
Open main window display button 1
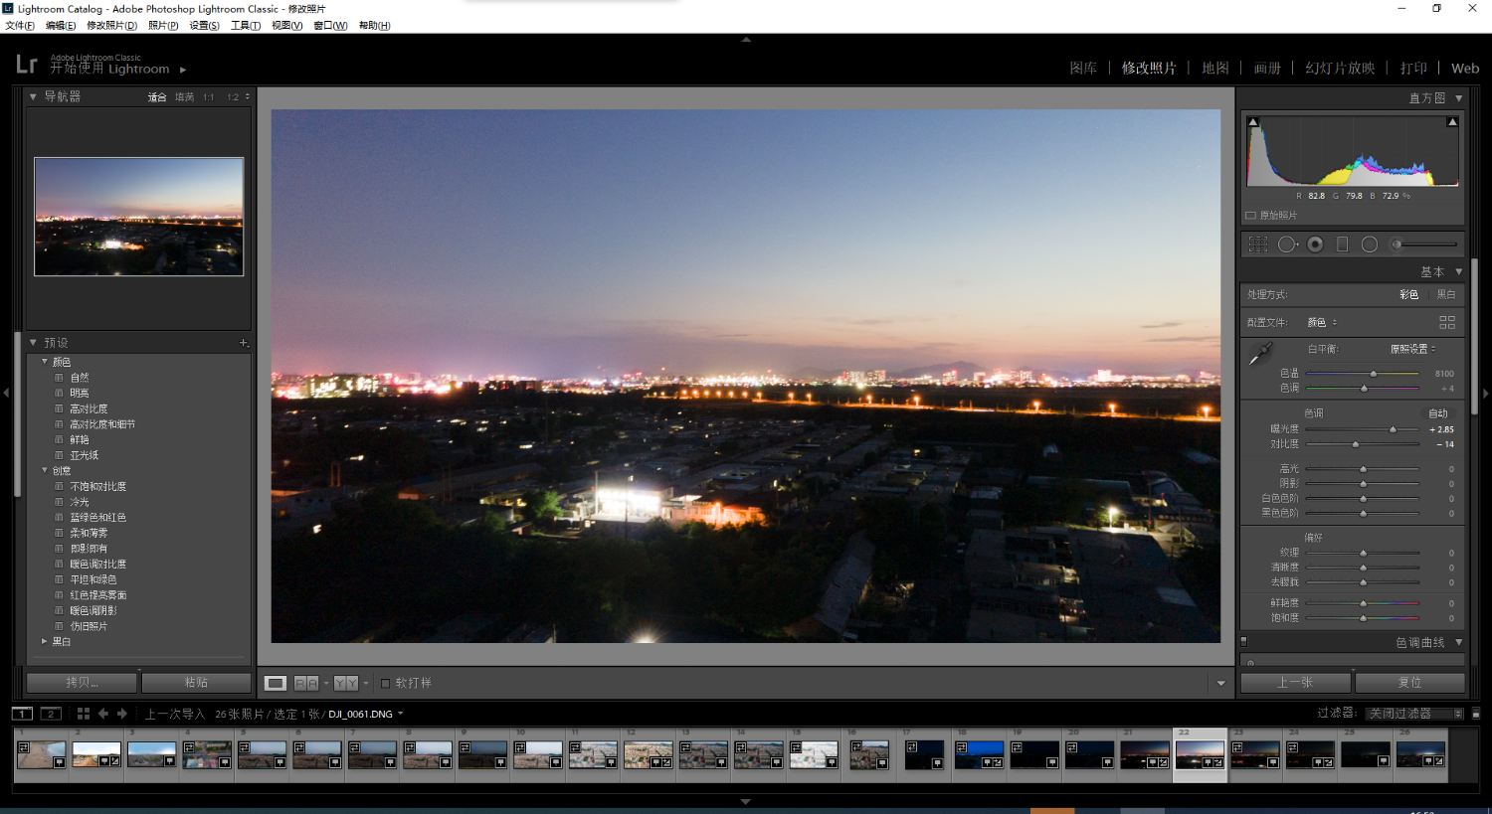coord(22,714)
